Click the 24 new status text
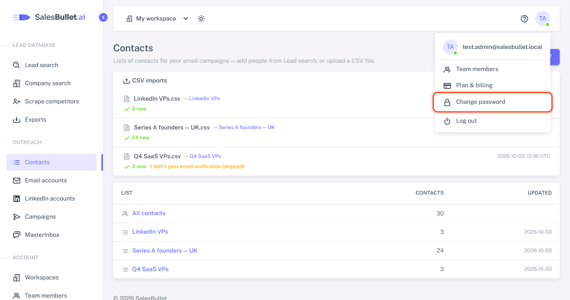This screenshot has height=300, width=570. 141,138
